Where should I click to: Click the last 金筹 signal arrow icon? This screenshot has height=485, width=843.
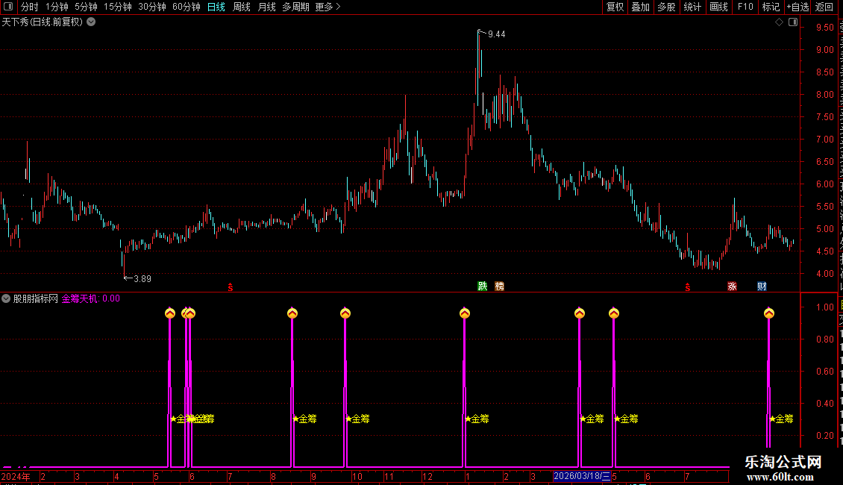click(769, 313)
